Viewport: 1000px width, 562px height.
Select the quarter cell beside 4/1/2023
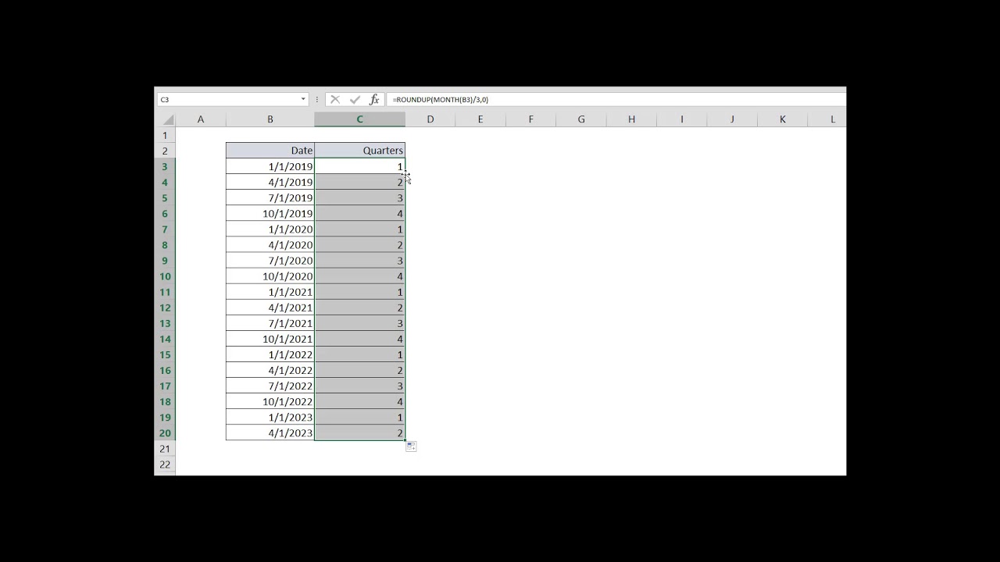(359, 433)
